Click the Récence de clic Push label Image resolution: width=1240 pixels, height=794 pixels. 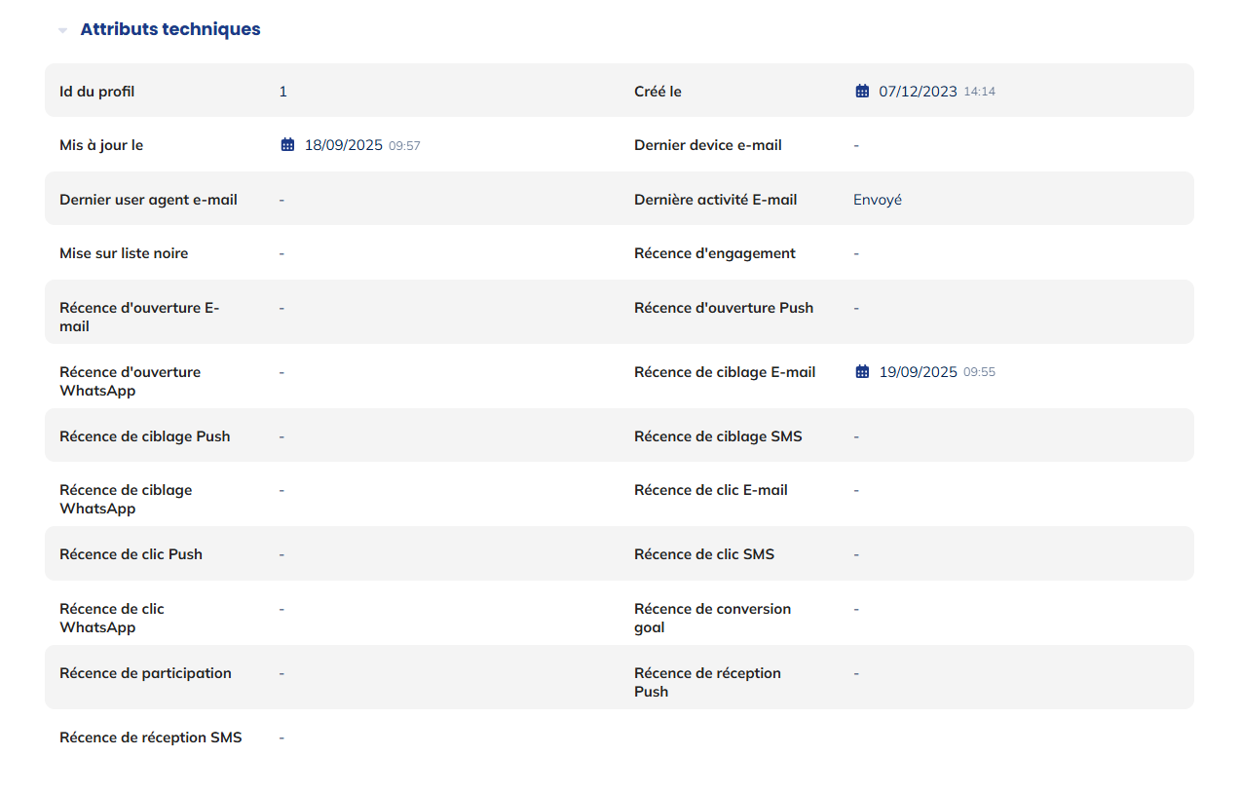131,554
